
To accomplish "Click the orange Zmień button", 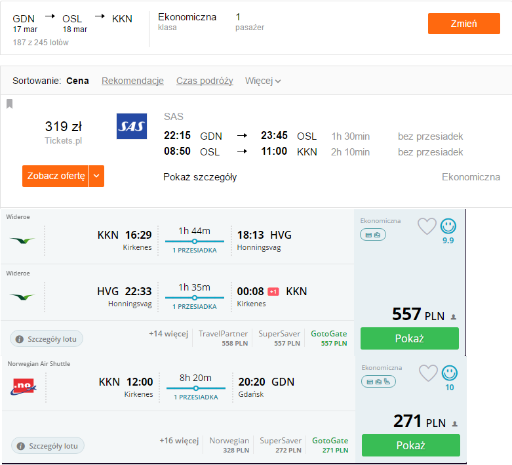I will point(463,24).
